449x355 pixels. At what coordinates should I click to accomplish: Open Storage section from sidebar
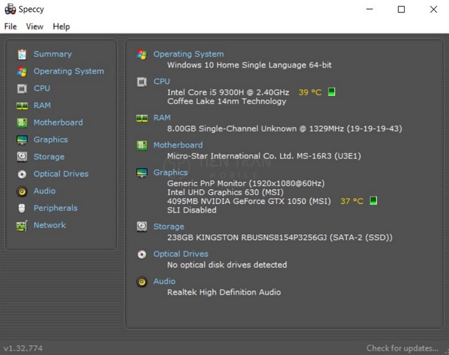[x=49, y=157]
